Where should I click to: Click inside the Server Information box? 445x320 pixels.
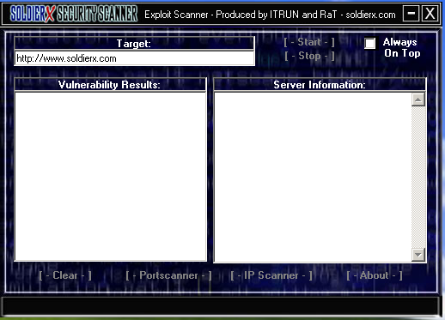(313, 177)
